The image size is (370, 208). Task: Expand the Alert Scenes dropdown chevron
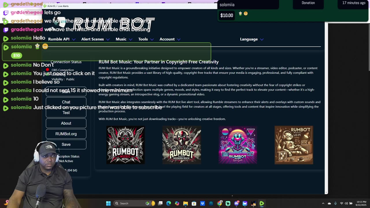click(x=108, y=39)
